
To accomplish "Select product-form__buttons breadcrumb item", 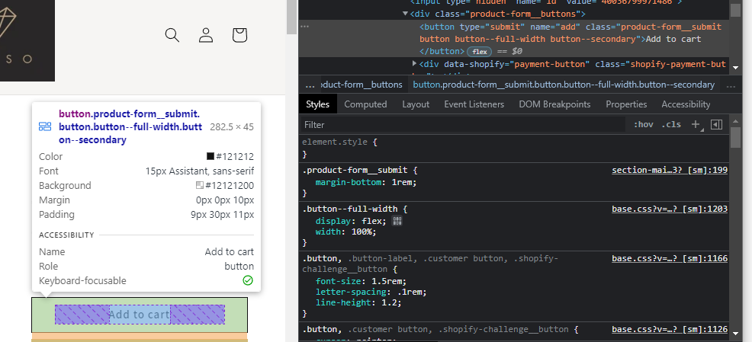I will pos(361,85).
